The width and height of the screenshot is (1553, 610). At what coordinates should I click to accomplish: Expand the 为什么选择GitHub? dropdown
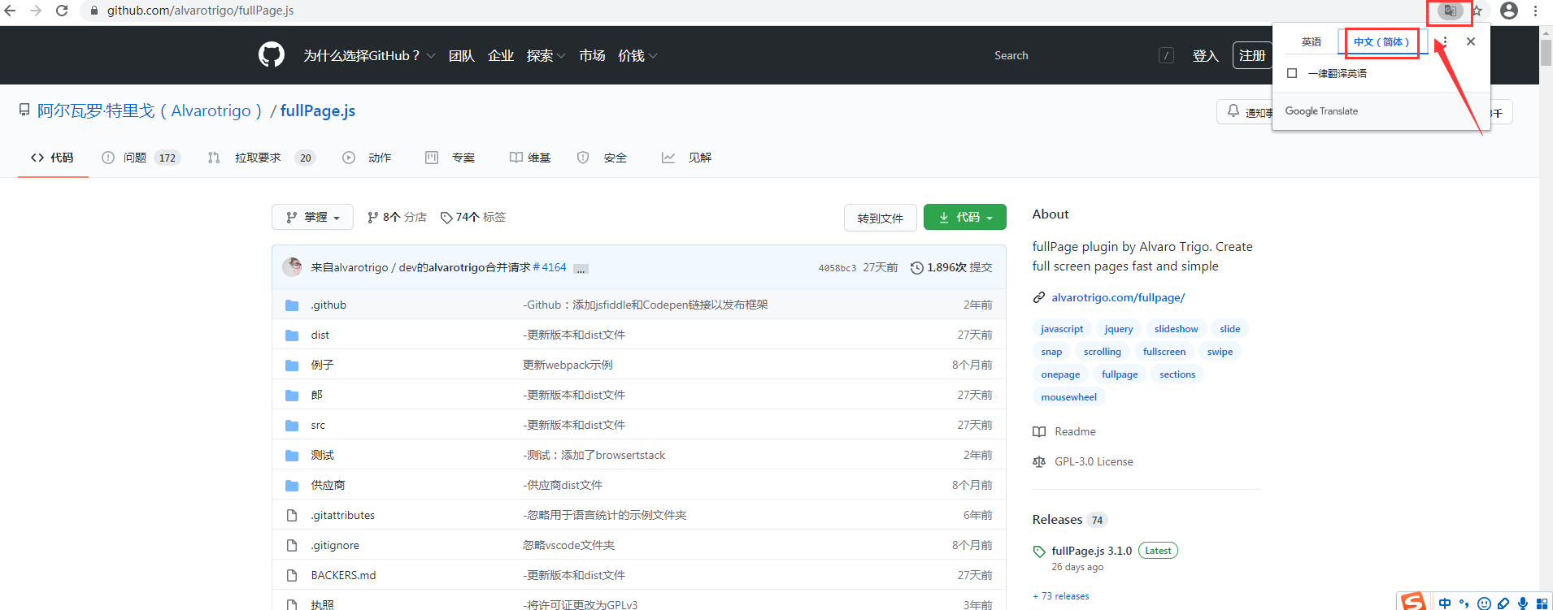(x=369, y=55)
